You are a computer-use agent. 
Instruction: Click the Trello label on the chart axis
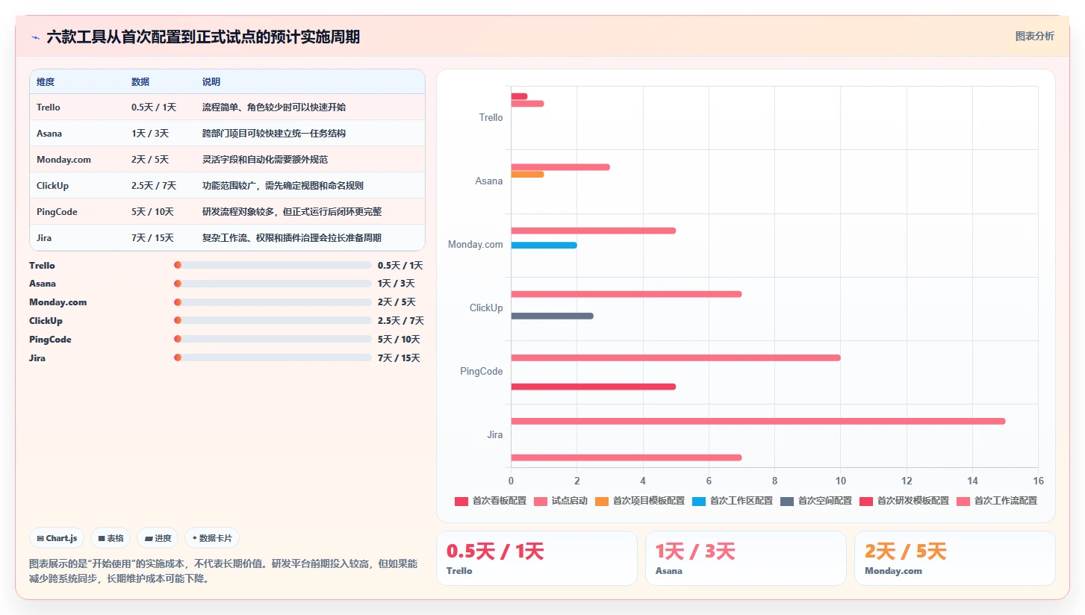pos(491,118)
